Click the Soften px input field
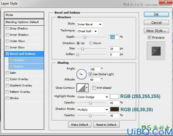Viewport: 173px width, 136px height. [x=114, y=54]
